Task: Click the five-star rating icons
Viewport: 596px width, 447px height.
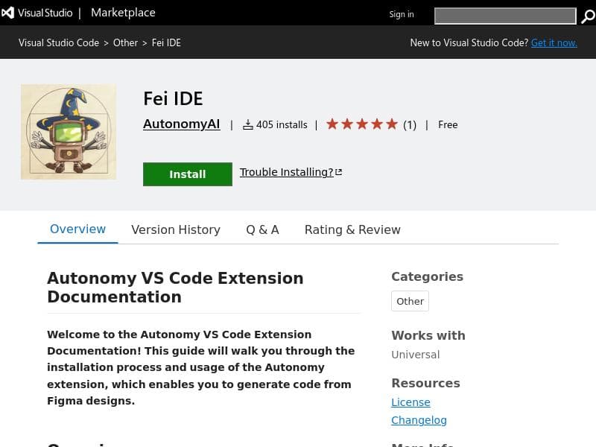Action: (x=362, y=124)
